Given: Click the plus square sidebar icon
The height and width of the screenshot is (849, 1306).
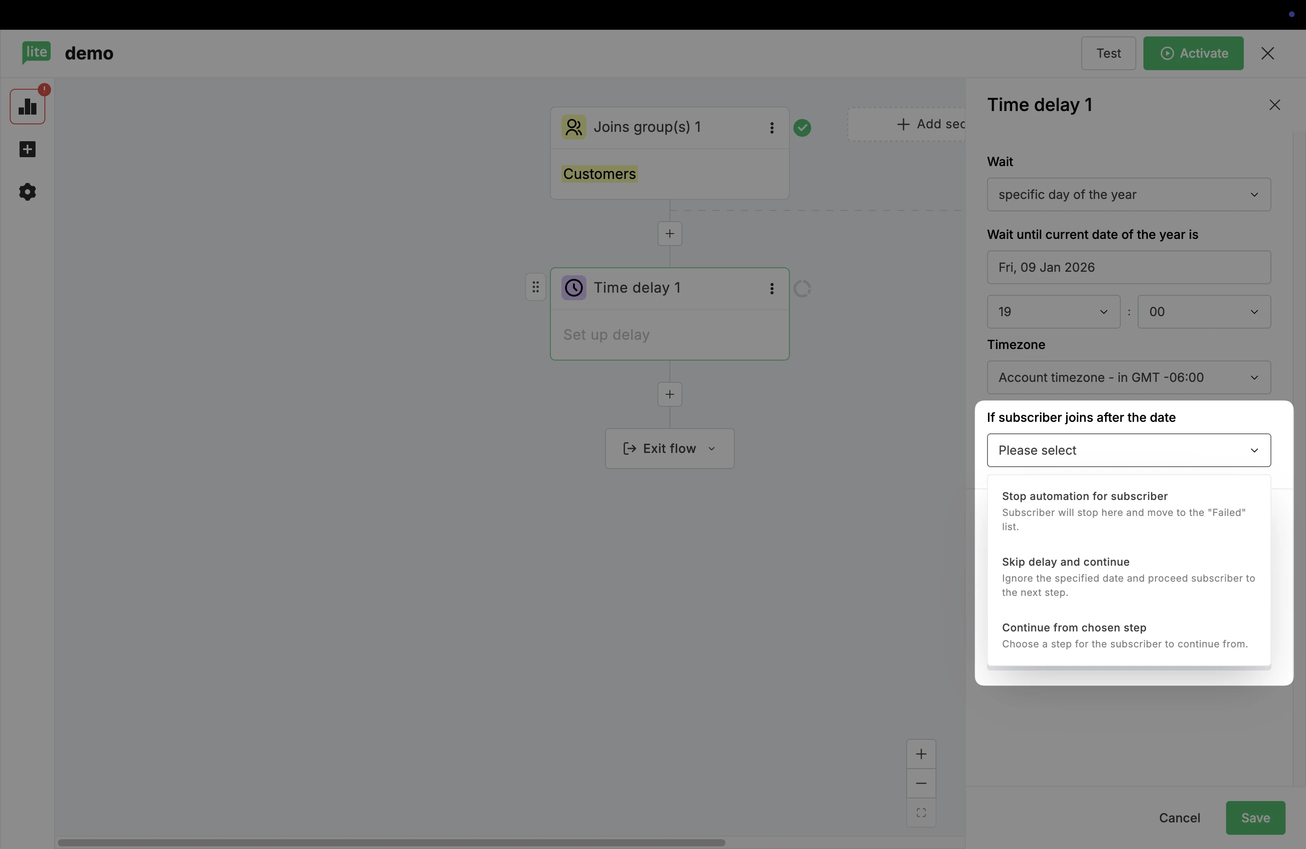Looking at the screenshot, I should click(28, 149).
